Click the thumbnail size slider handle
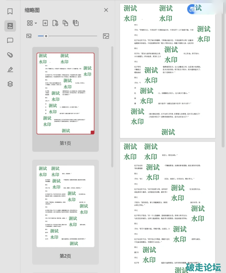226x273 pixels. 46,36
